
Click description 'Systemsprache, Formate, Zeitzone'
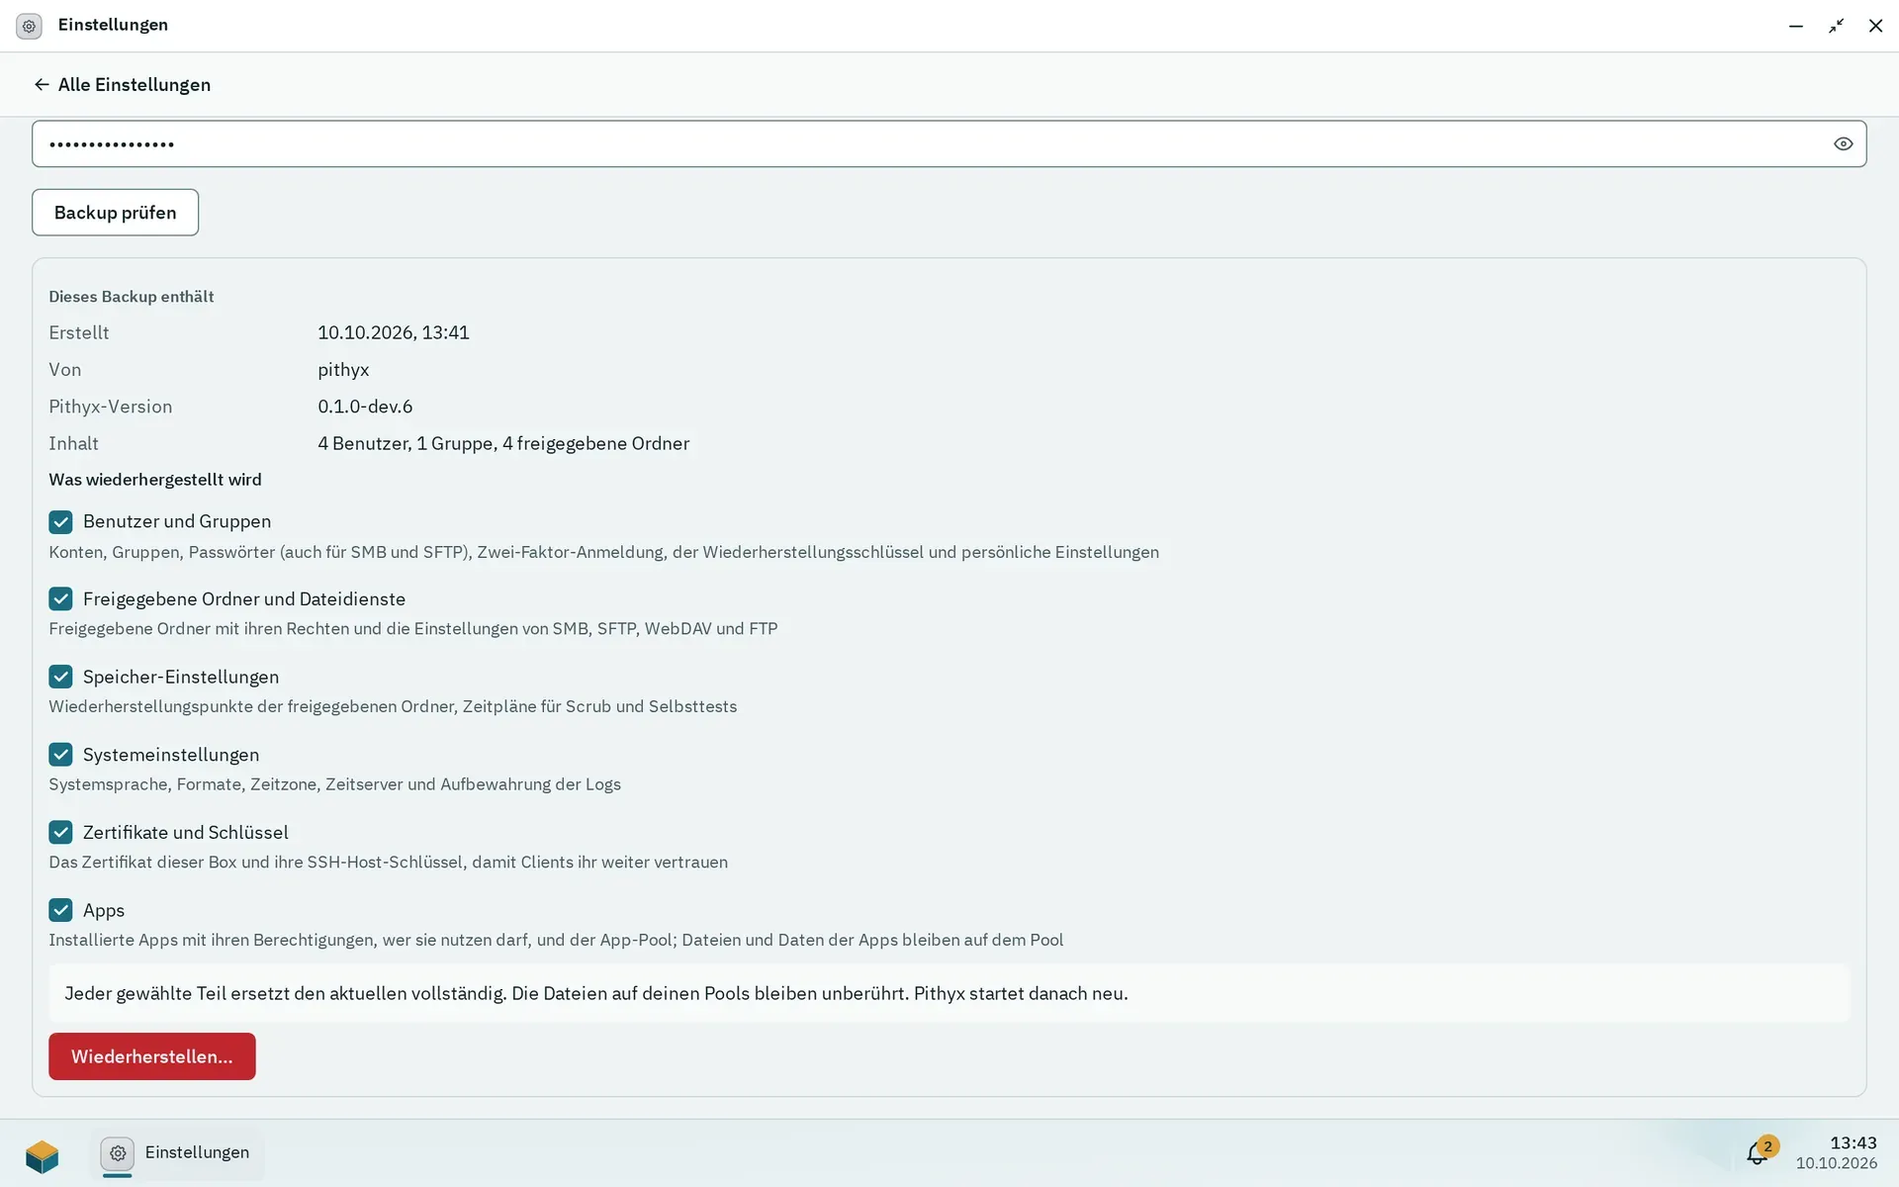[x=335, y=784]
